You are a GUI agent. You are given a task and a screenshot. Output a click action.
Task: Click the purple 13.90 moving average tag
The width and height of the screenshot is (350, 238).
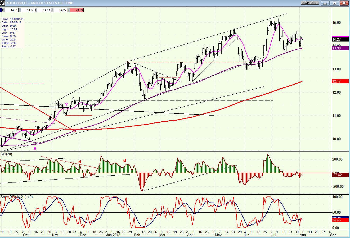click(x=340, y=48)
